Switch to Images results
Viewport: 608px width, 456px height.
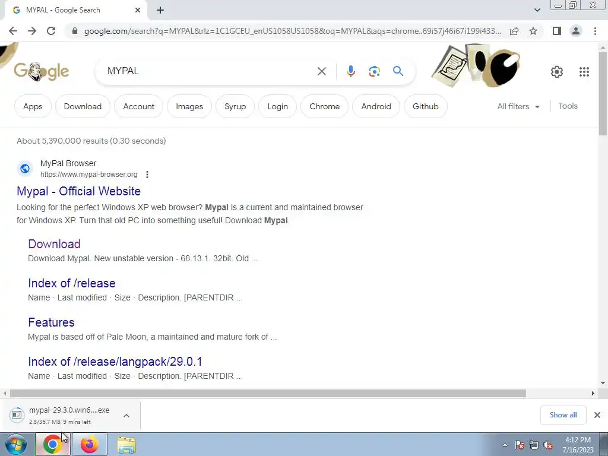pos(189,106)
